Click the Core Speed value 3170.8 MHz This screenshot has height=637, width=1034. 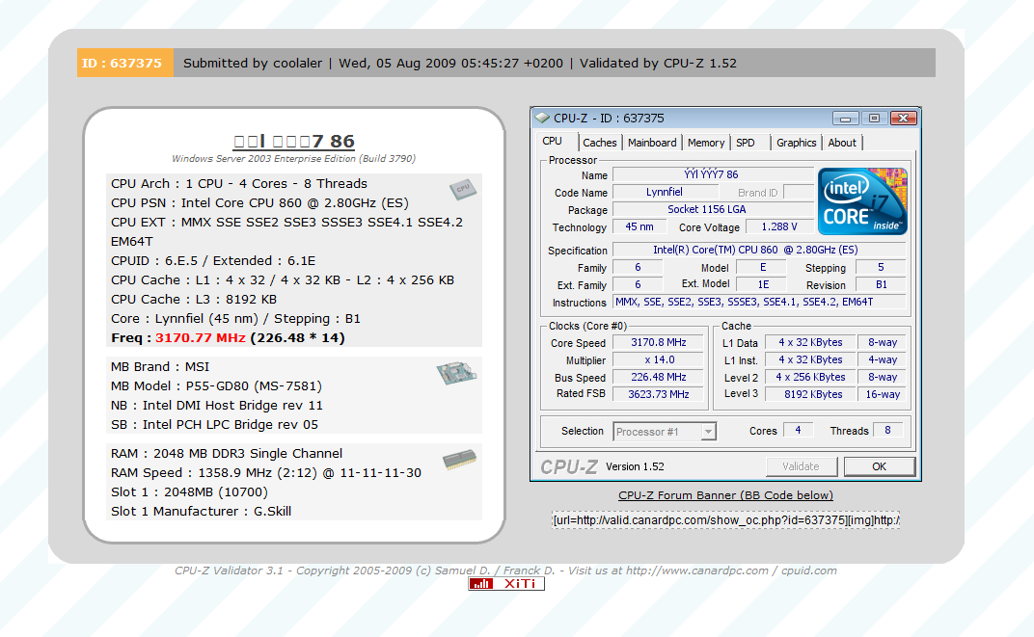coord(658,342)
